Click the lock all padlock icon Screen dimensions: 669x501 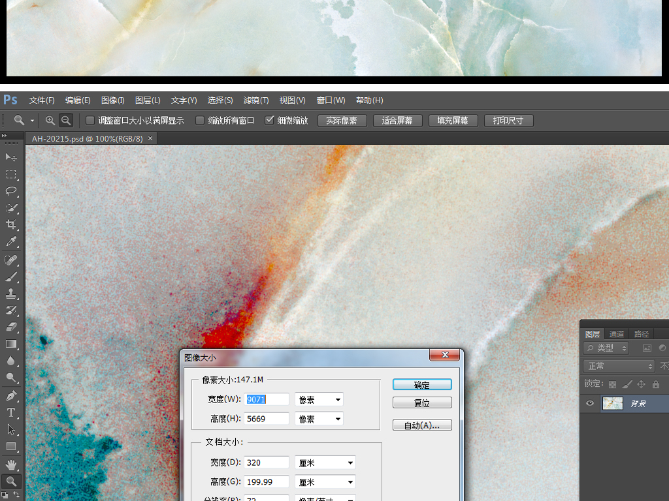[x=655, y=384]
